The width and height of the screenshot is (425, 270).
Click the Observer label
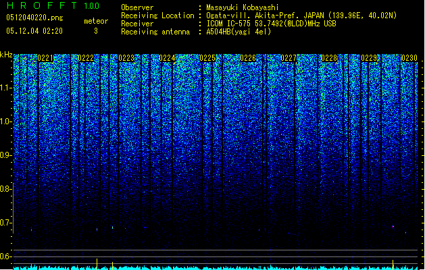[137, 7]
